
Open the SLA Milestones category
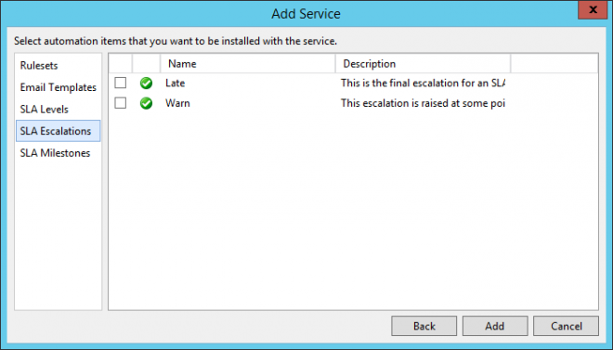coord(55,153)
